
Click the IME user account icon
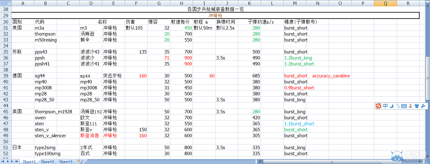coord(410,106)
